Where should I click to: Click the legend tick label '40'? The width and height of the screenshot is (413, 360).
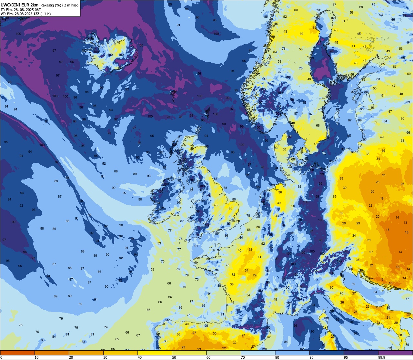[139, 357]
